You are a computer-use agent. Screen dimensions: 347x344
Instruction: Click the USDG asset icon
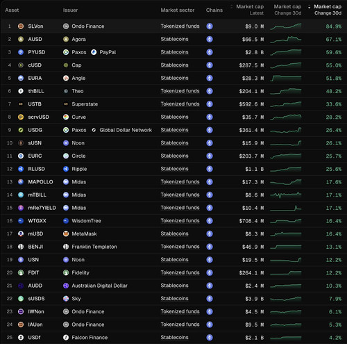pyautogui.click(x=21, y=130)
